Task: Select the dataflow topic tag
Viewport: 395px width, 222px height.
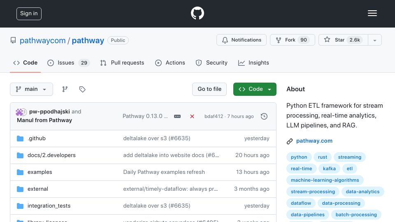Action: coord(301,203)
